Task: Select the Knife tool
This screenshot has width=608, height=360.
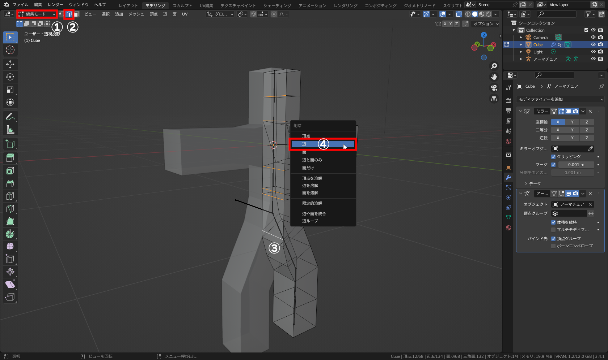Action: (10, 209)
